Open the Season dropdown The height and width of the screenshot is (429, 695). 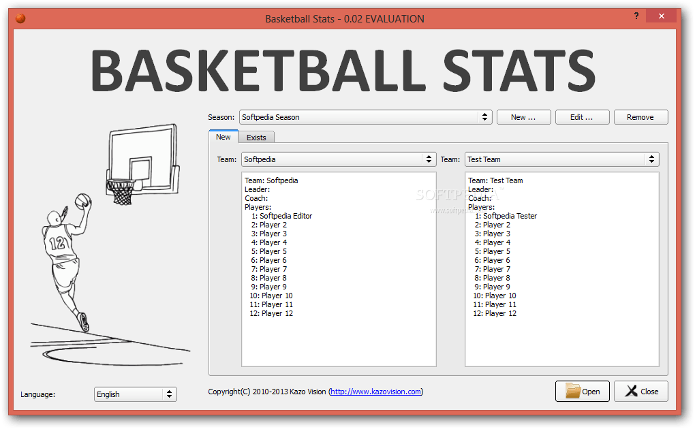click(x=484, y=116)
